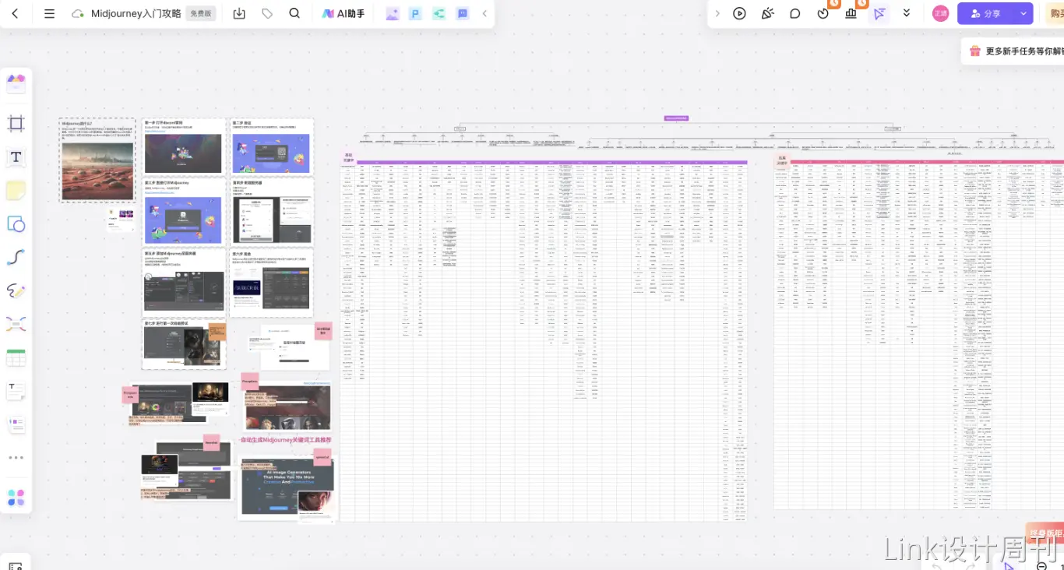The width and height of the screenshot is (1064, 570).
Task: Collapse the plugin bar with left chevron
Action: pyautogui.click(x=484, y=14)
